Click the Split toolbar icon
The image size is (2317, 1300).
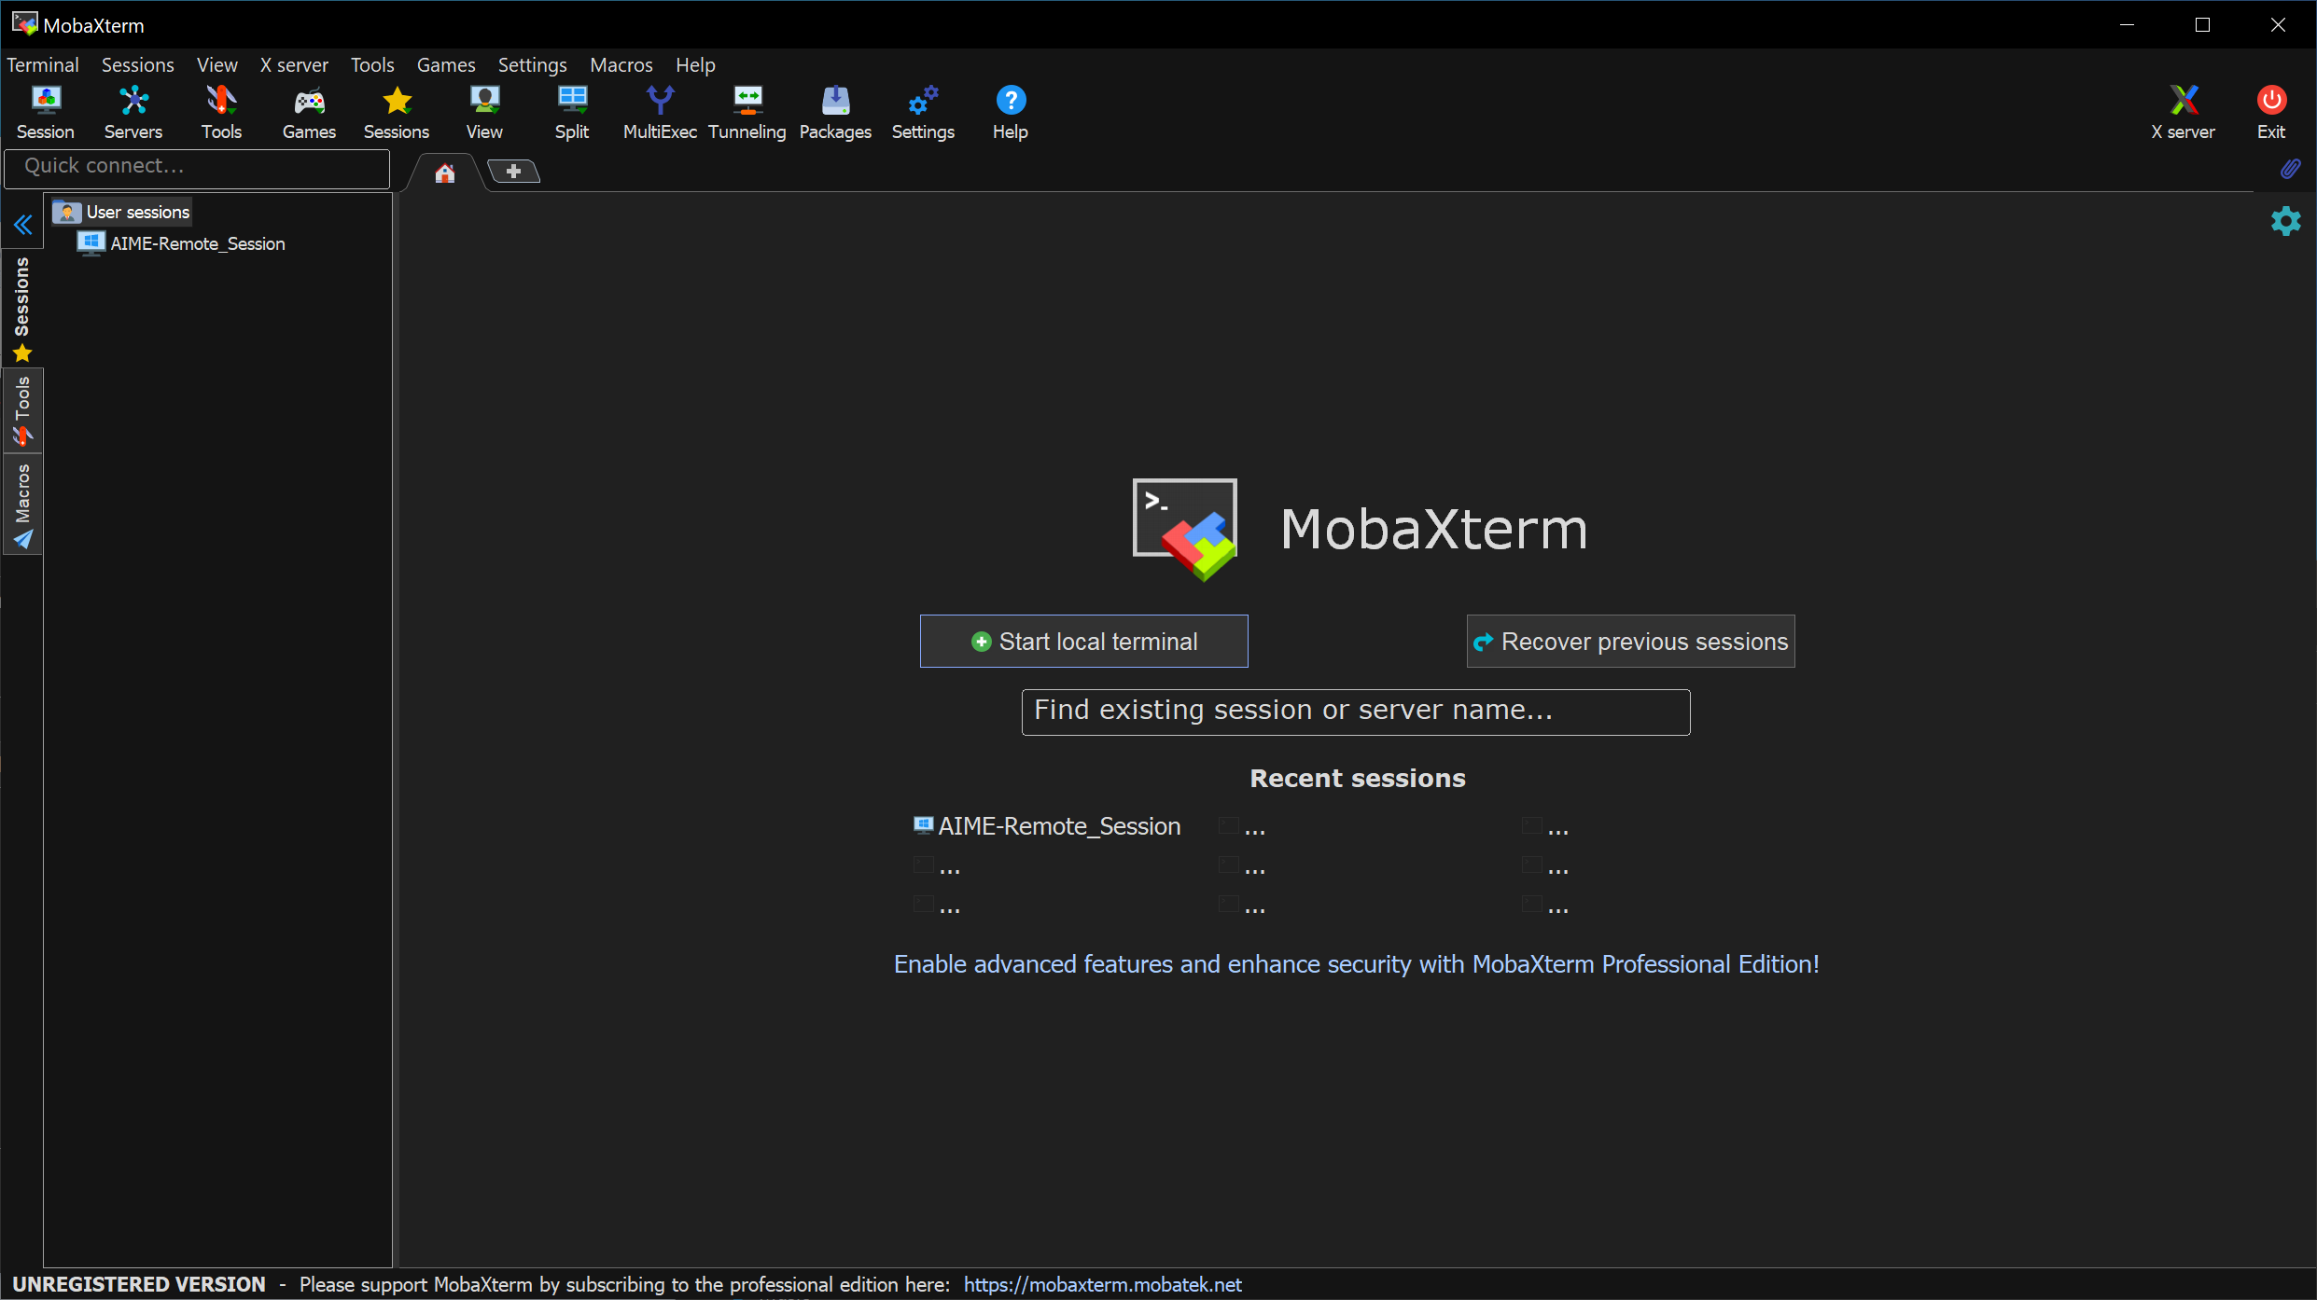[x=572, y=113]
